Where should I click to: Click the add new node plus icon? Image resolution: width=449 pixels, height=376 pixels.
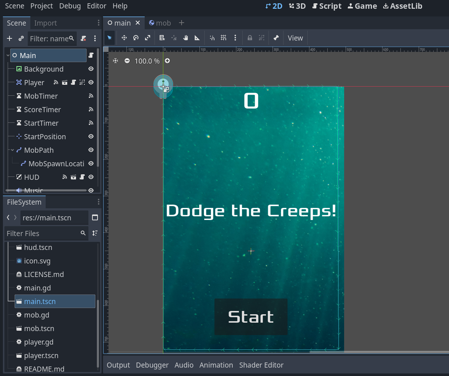click(9, 38)
